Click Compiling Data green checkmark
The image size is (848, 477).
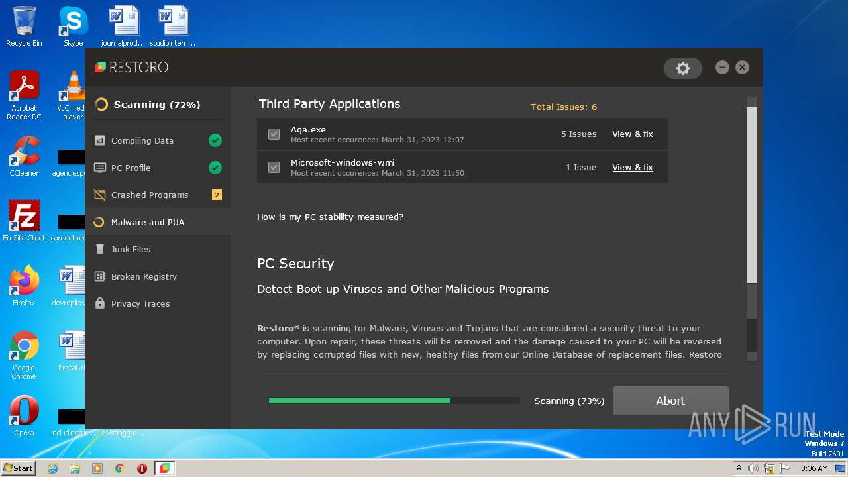coord(215,140)
